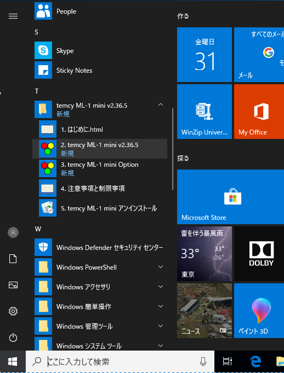Open the Windows アクセサリ folder icon
Image resolution: width=284 pixels, height=373 pixels.
point(43,287)
